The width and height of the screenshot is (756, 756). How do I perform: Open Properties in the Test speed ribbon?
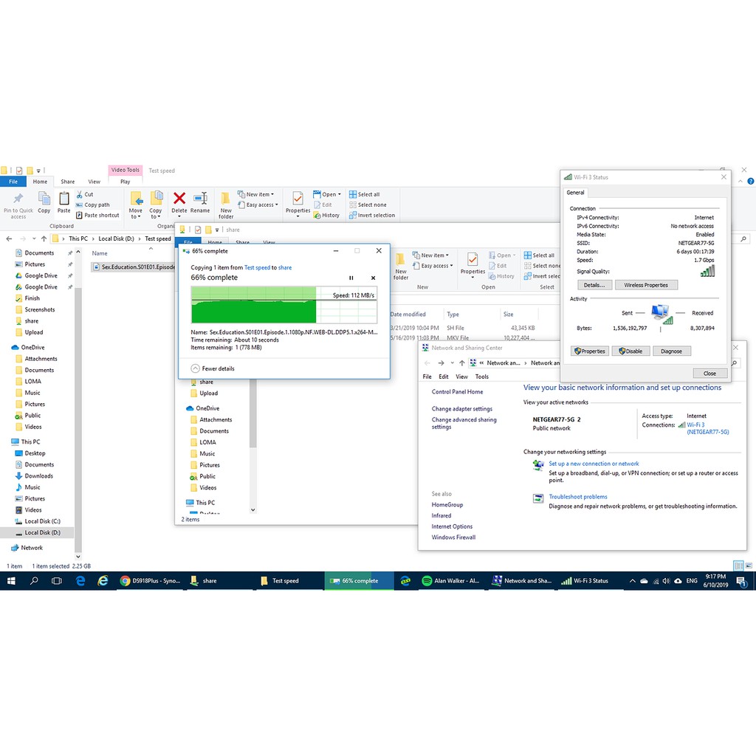(298, 199)
